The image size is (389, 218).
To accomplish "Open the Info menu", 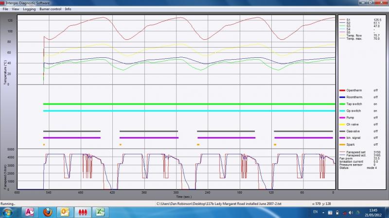I will pos(68,9).
